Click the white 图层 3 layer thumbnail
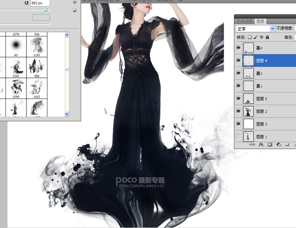The height and width of the screenshot is (228, 296). (x=248, y=124)
